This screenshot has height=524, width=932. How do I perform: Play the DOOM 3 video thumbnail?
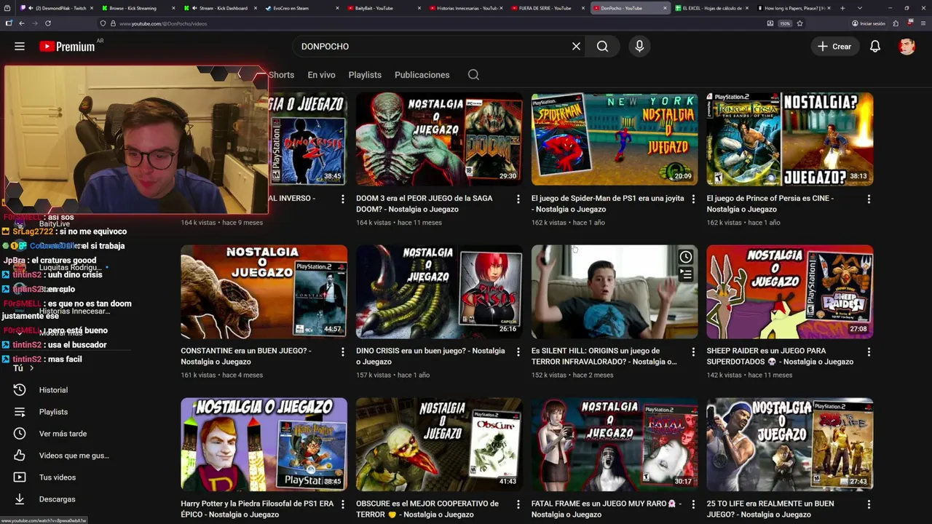439,139
